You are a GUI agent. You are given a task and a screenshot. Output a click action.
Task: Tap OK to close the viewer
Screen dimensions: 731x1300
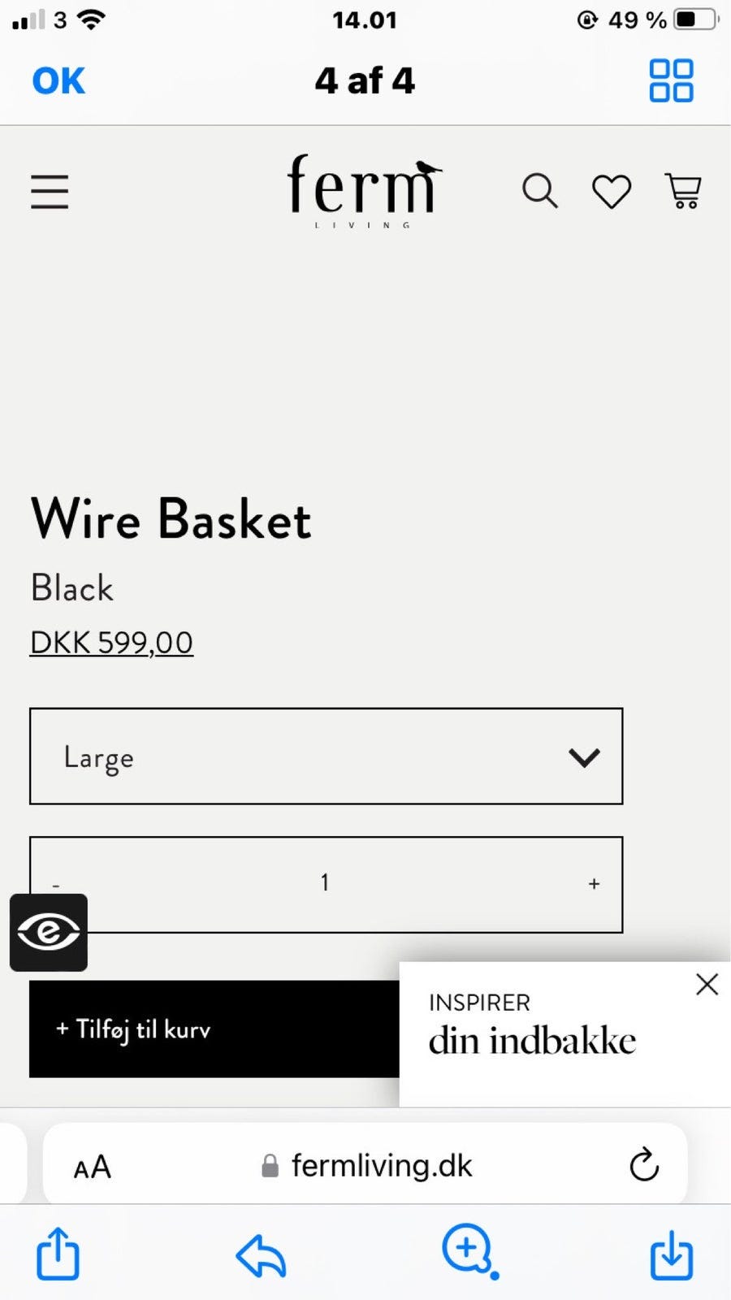click(x=58, y=80)
